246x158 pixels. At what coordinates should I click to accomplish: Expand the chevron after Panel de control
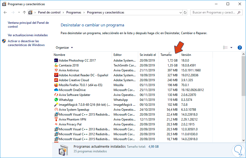[64, 12]
